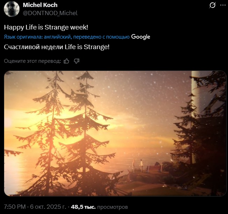Image resolution: width=228 pixels, height=214 pixels.
Task: Click the bench near the cliff edge
Action: click(x=155, y=168)
